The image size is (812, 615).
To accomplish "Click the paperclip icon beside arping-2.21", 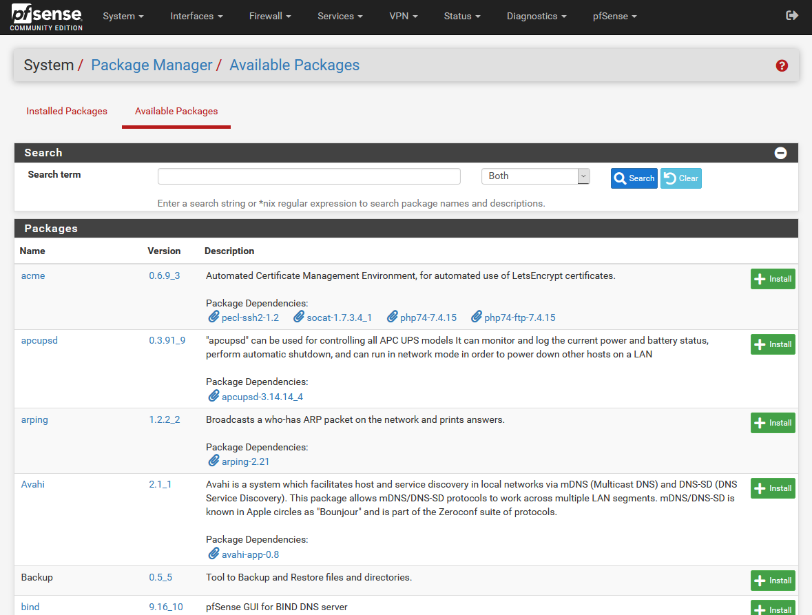I will pos(214,461).
